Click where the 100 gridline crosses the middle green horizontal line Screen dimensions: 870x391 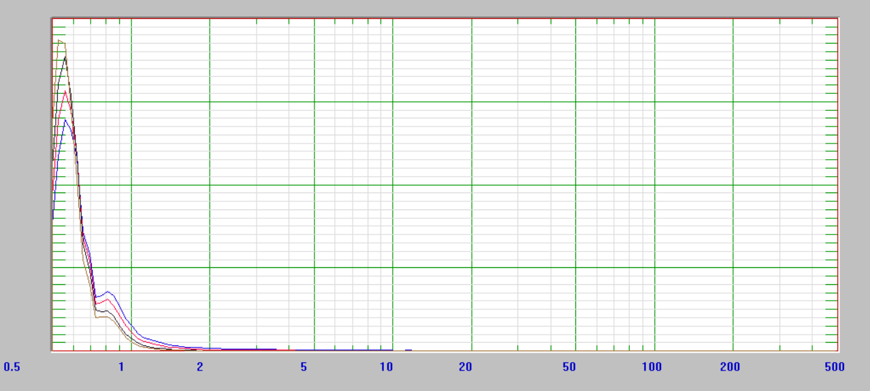coord(654,185)
